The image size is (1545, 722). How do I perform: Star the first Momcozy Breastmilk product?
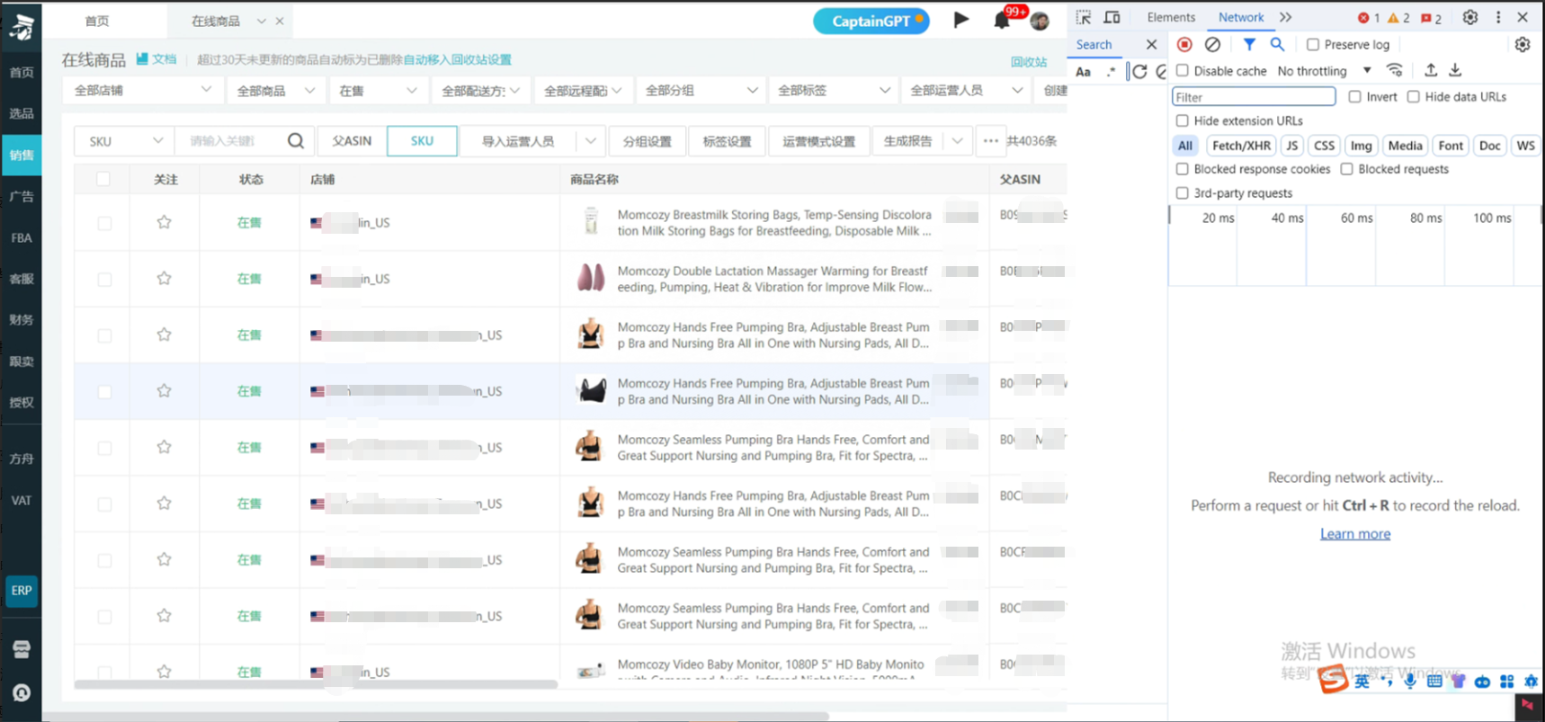[x=164, y=222]
